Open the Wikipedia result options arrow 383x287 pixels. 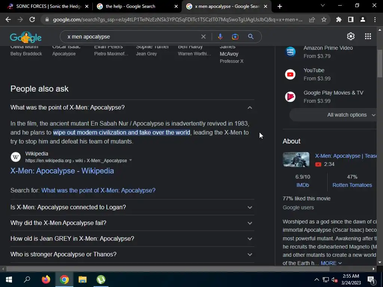pos(131,160)
